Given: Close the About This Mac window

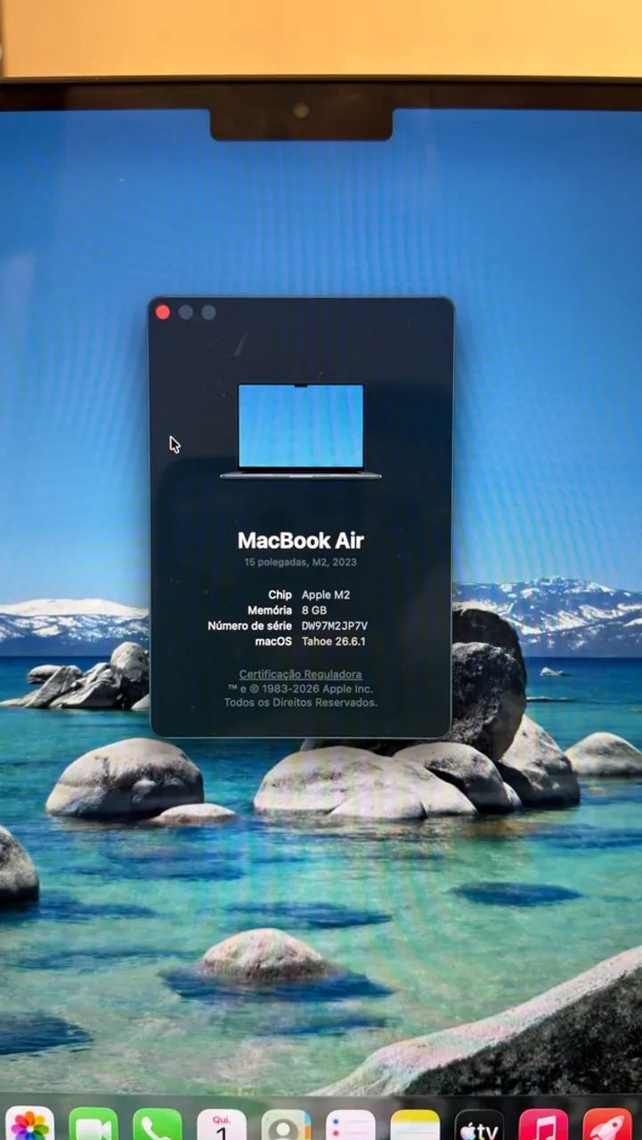Looking at the screenshot, I should [x=163, y=312].
